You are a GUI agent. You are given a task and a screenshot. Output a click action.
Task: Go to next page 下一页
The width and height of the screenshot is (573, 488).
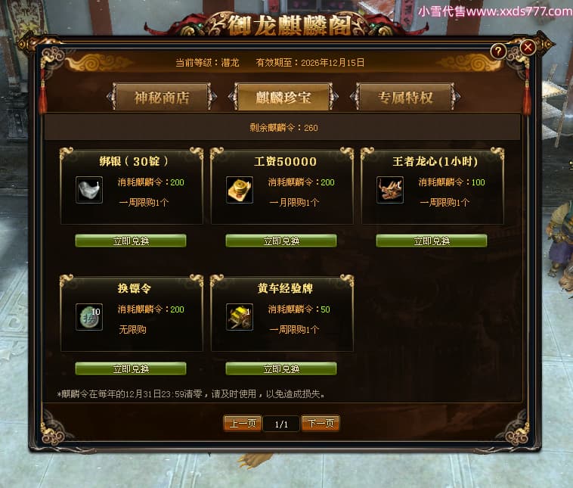pyautogui.click(x=321, y=424)
